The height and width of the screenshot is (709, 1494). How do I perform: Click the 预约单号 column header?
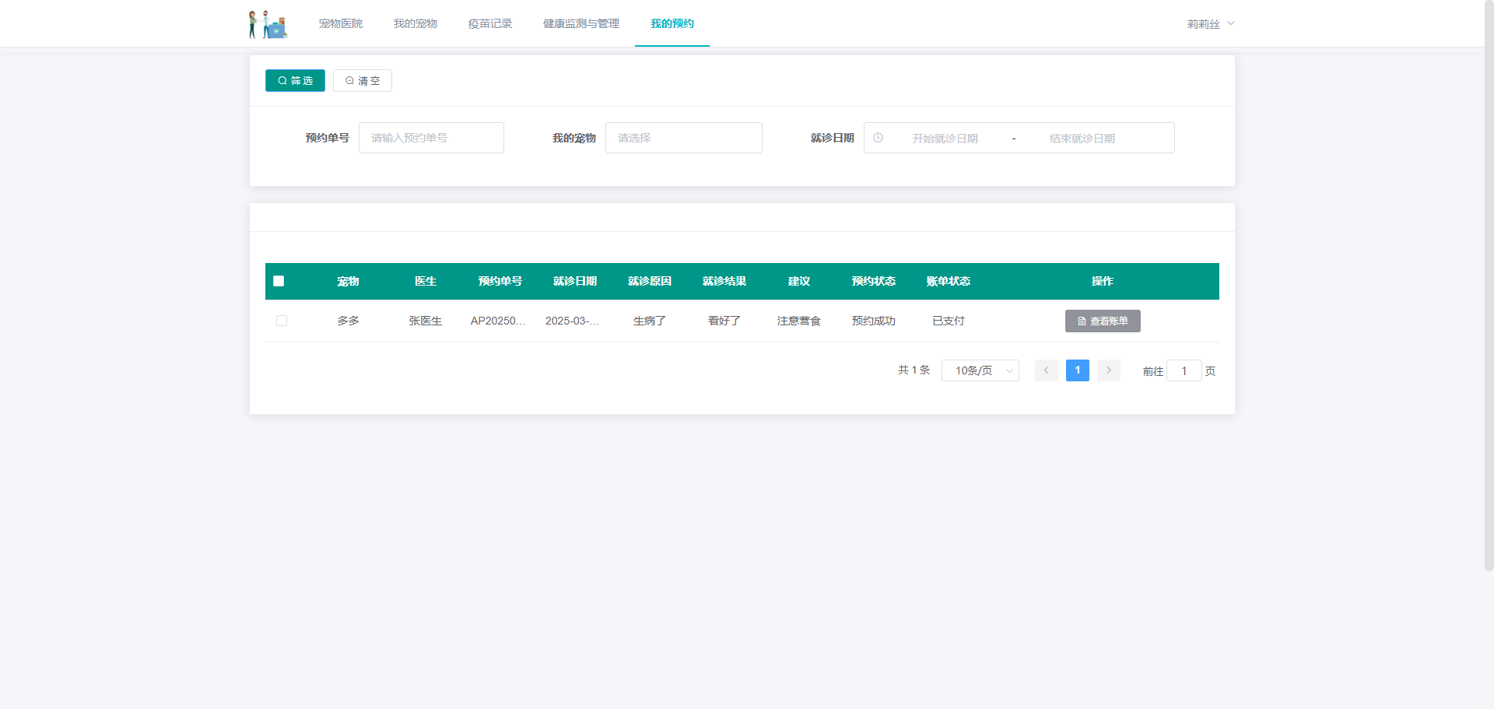(x=500, y=281)
